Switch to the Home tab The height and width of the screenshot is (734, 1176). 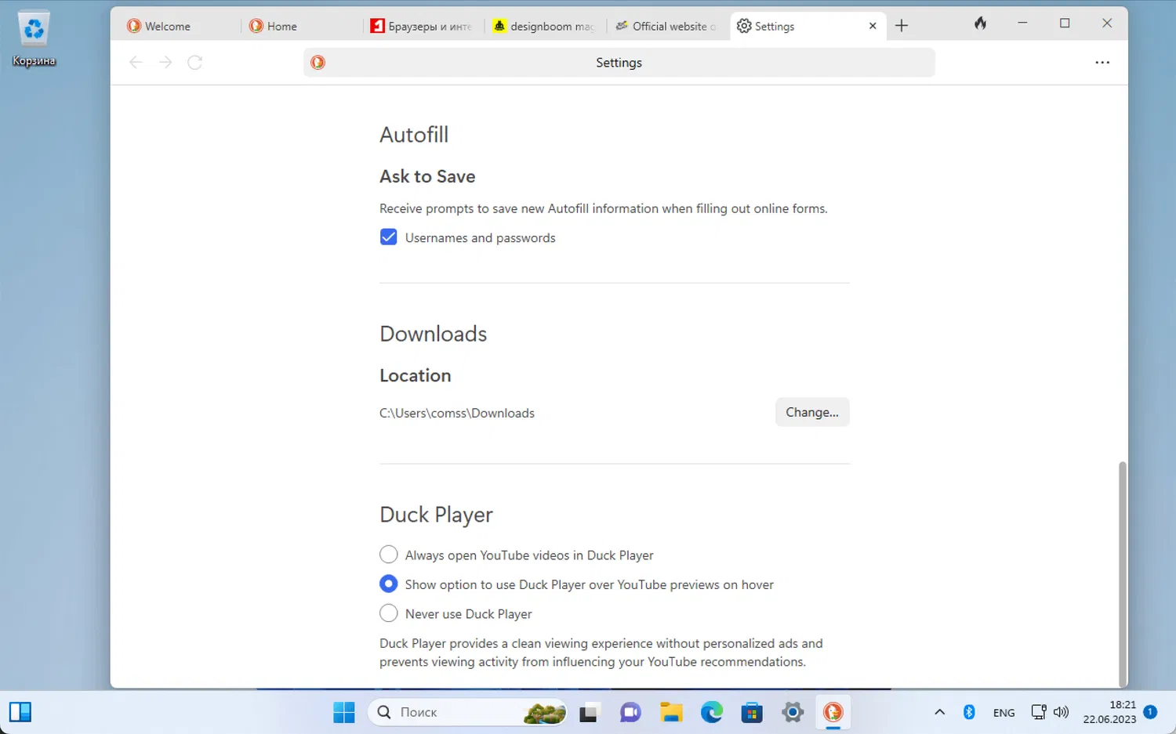tap(302, 26)
